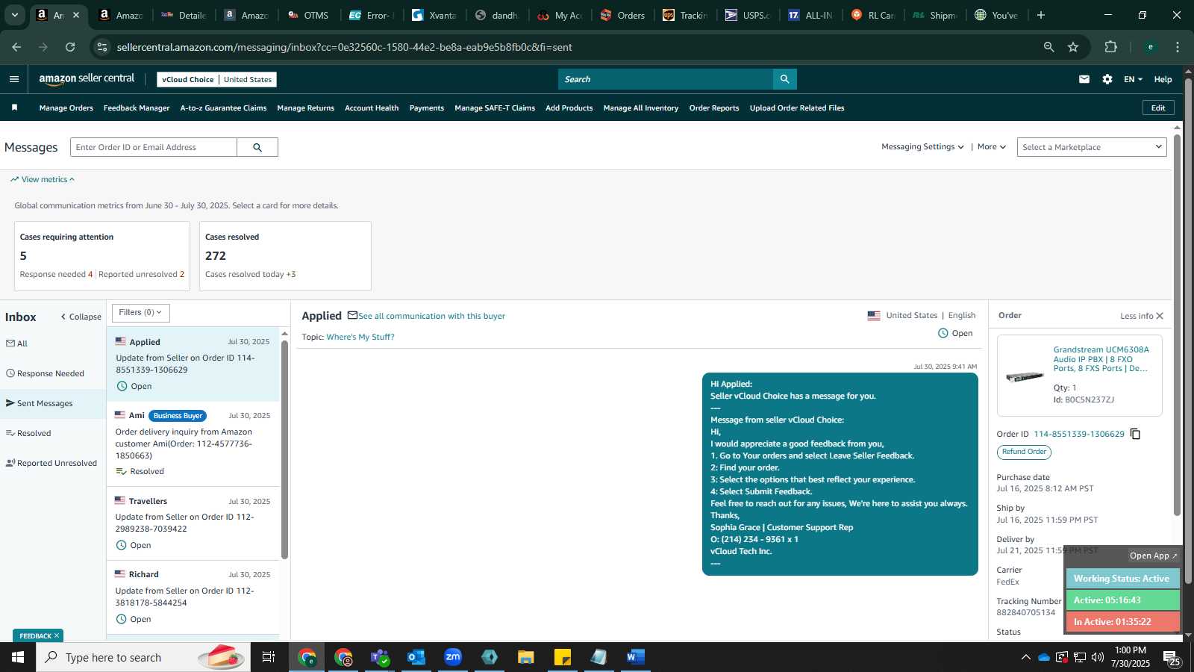This screenshot has width=1194, height=672.
Task: Click Where's My Stuff? topic link
Action: click(360, 337)
